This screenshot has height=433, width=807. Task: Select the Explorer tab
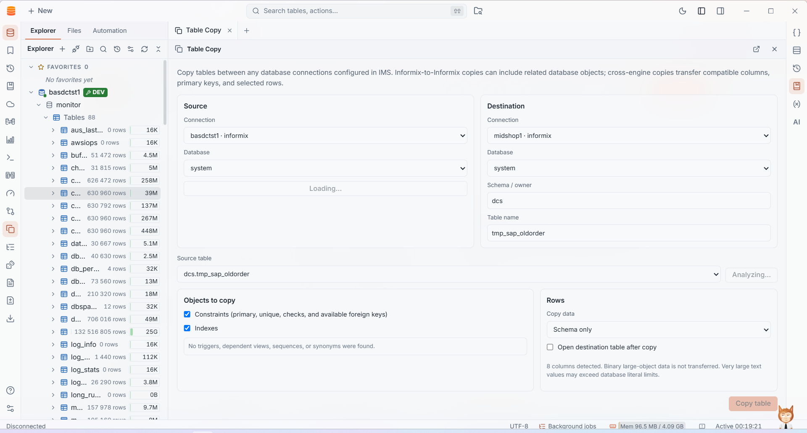(43, 31)
